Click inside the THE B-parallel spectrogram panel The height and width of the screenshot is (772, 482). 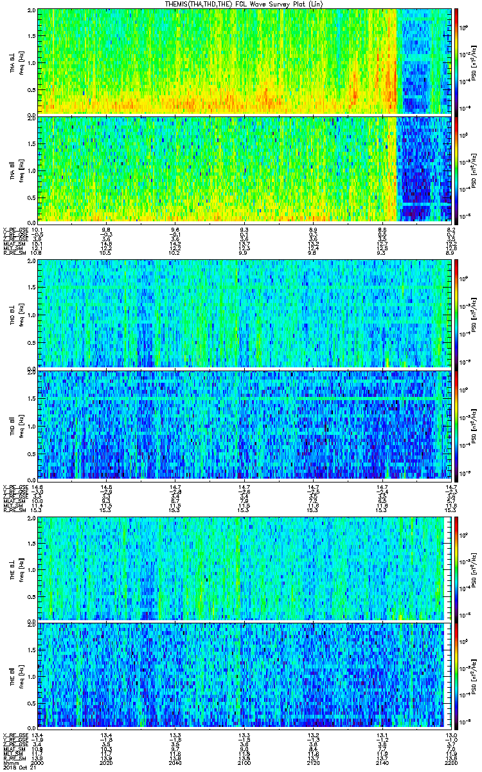244,675
